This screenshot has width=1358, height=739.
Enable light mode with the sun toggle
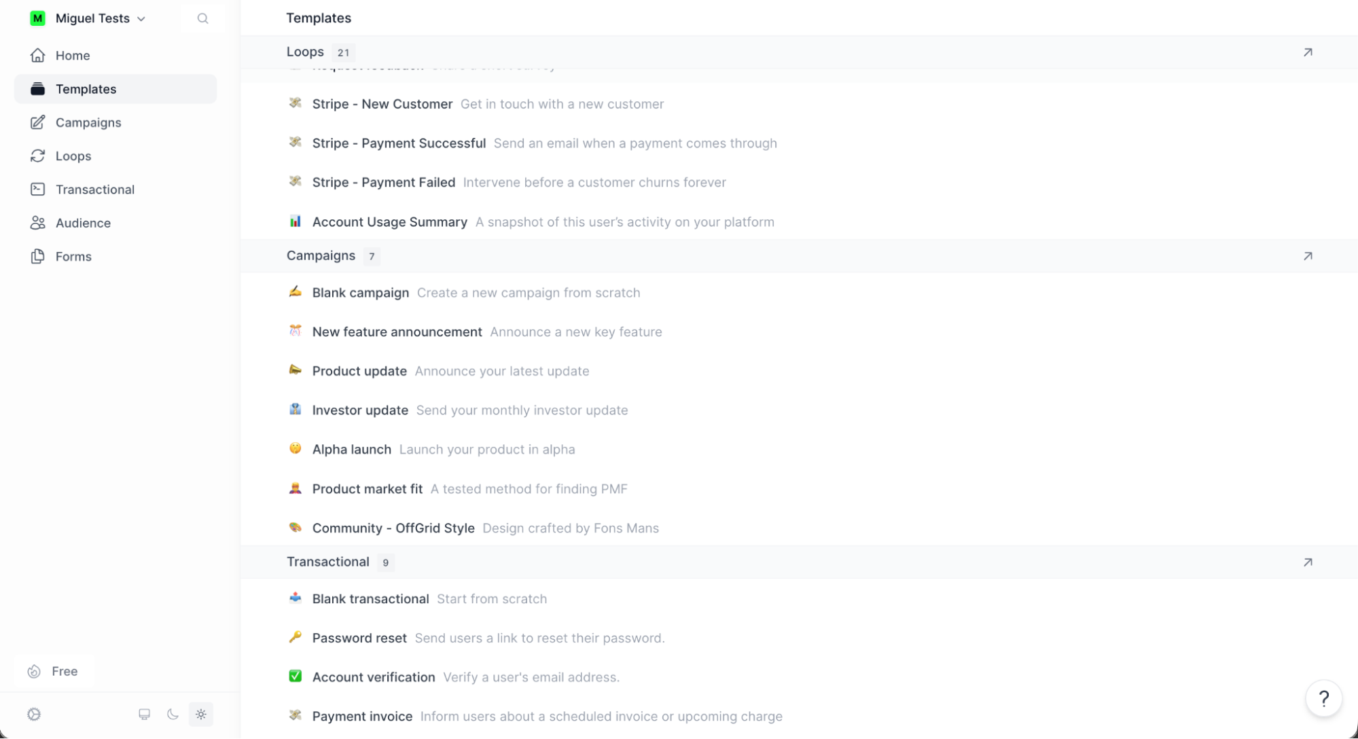click(201, 714)
